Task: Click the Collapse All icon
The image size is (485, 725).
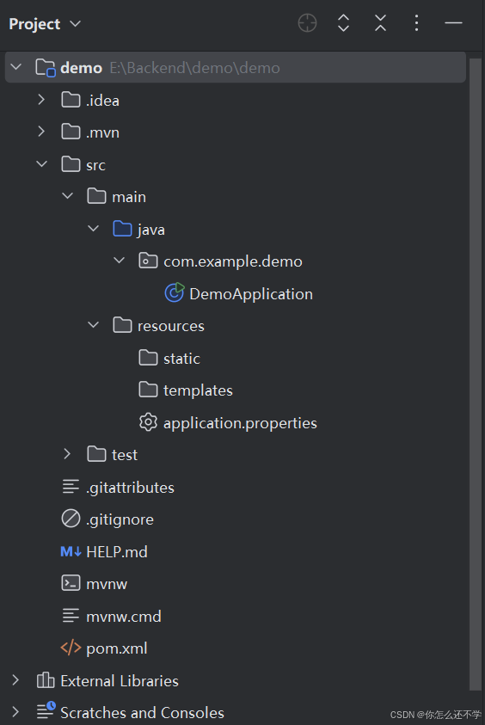Action: tap(380, 22)
